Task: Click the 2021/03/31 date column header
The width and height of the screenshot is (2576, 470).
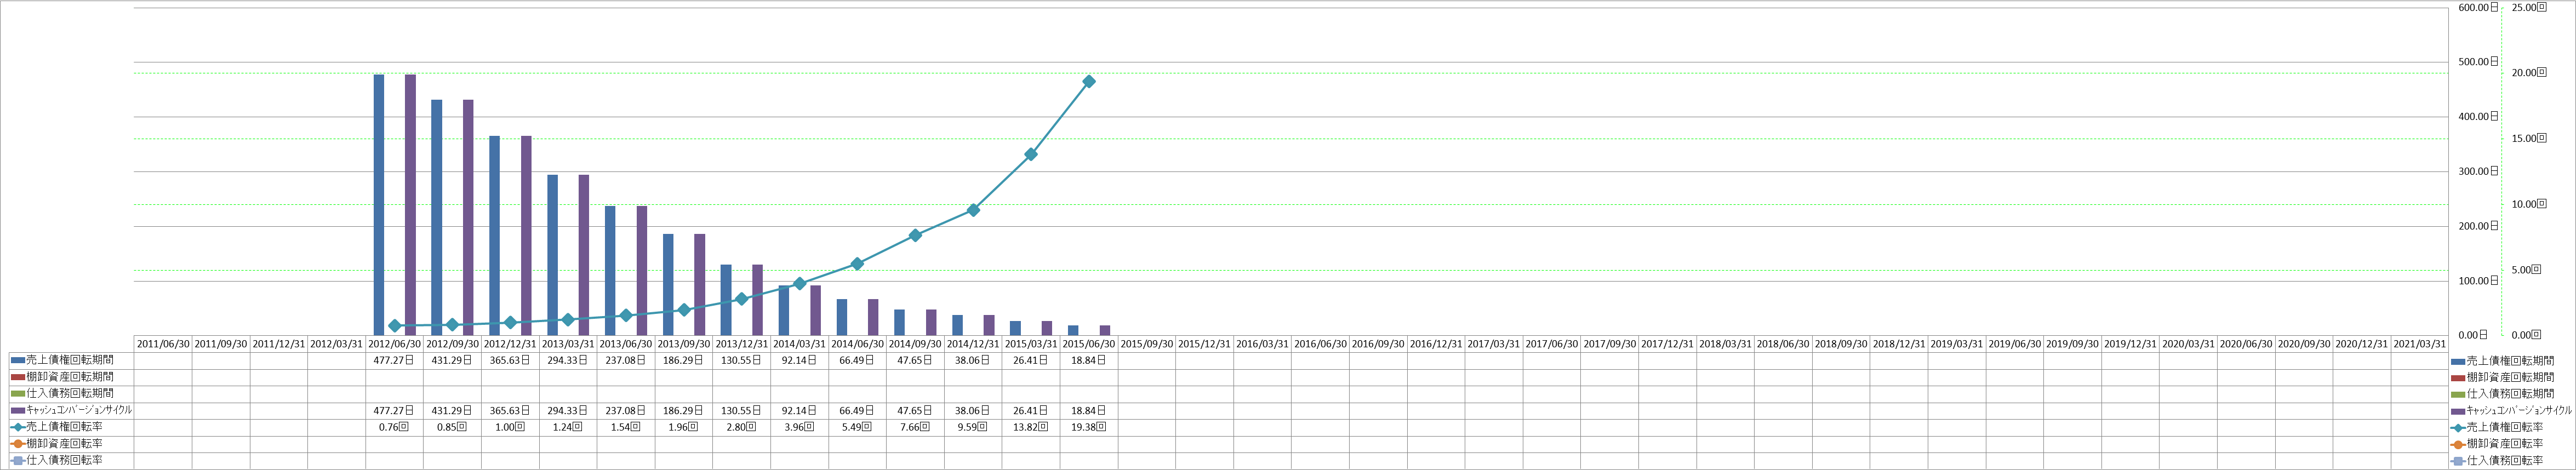Action: (2421, 344)
